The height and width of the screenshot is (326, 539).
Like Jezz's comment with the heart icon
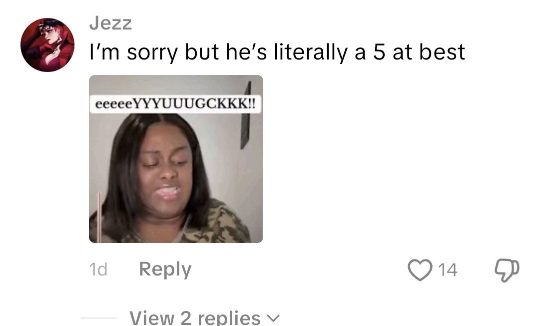pos(420,269)
